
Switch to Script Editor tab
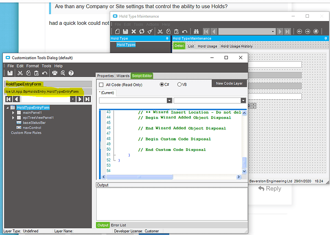click(x=142, y=76)
